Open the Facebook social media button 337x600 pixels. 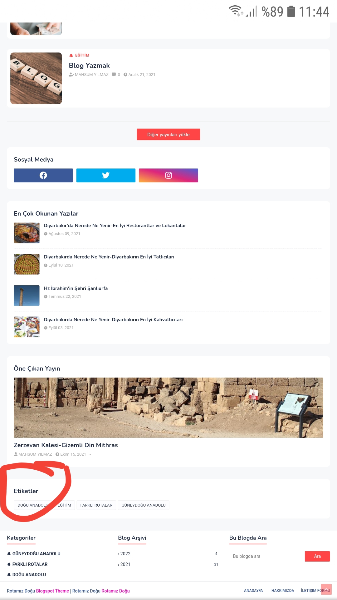click(x=43, y=175)
